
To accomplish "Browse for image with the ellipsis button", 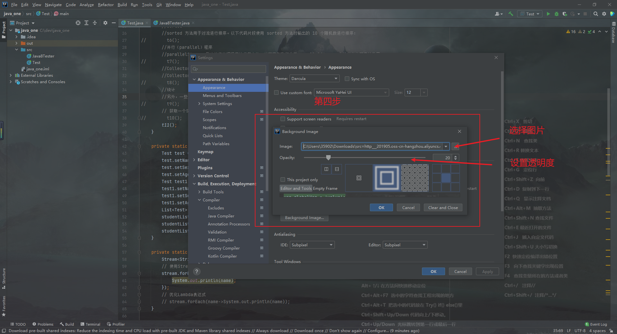I will (455, 146).
